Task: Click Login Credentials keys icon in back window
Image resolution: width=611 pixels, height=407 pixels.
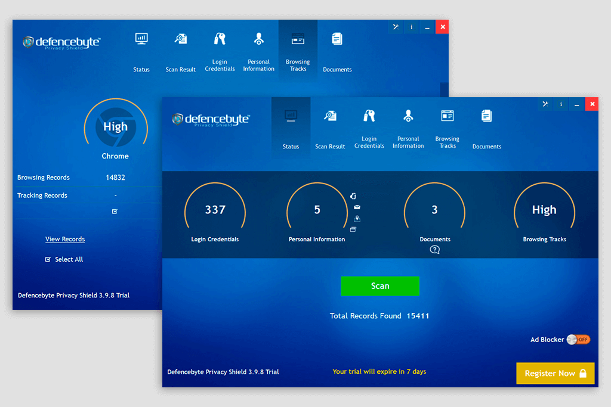Action: 220,39
